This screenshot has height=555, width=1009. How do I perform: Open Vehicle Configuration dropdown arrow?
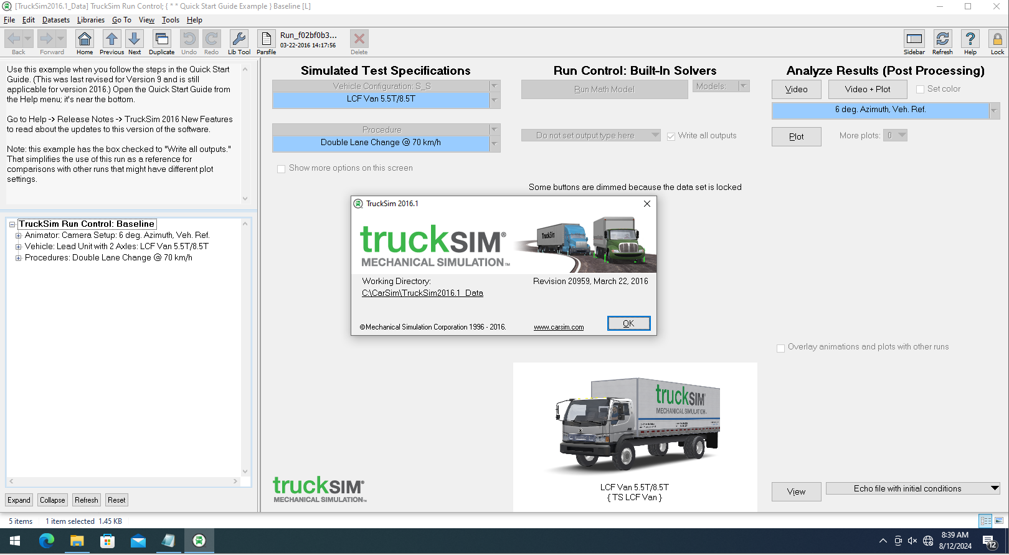click(x=495, y=86)
